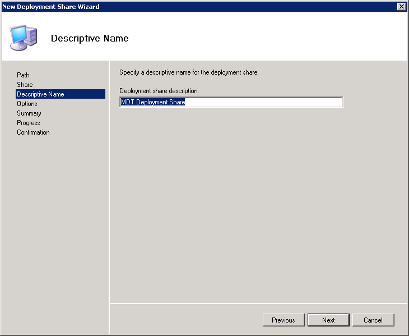Click the Descriptive Name page heading

tap(90, 39)
